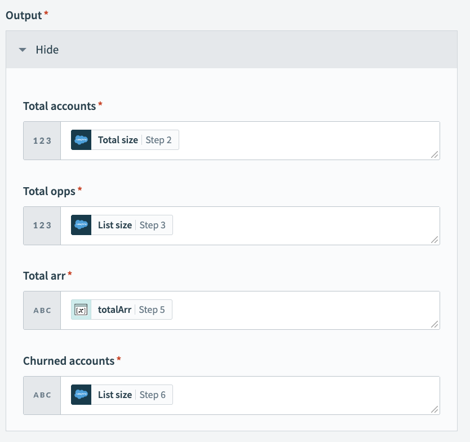Click the 123 number type icon beside Total accounts
Image resolution: width=470 pixels, height=442 pixels.
[x=41, y=140]
